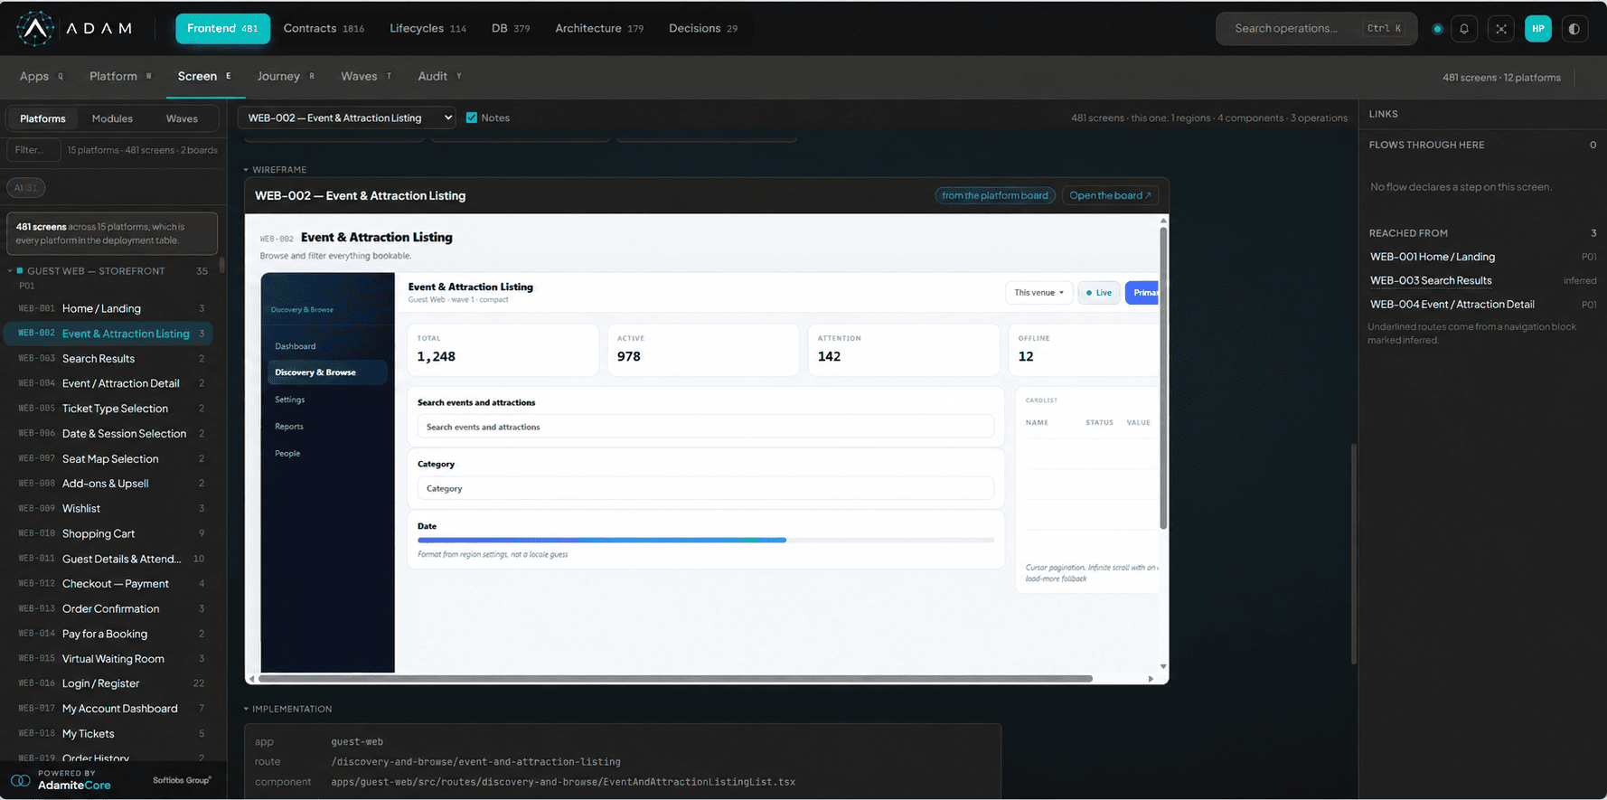Image resolution: width=1607 pixels, height=800 pixels.
Task: Uncheck the Notes checkbox
Action: 471,118
